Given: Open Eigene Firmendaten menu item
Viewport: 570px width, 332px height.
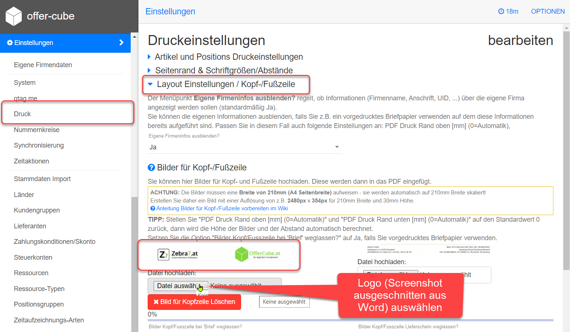Looking at the screenshot, I should [43, 65].
